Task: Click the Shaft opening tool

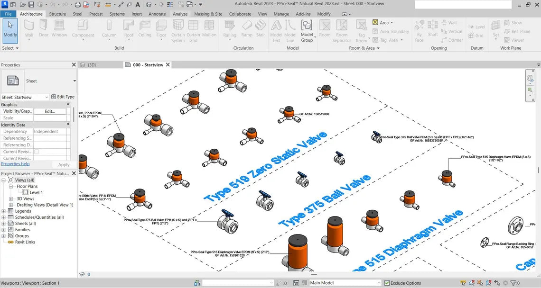Action: [433, 28]
